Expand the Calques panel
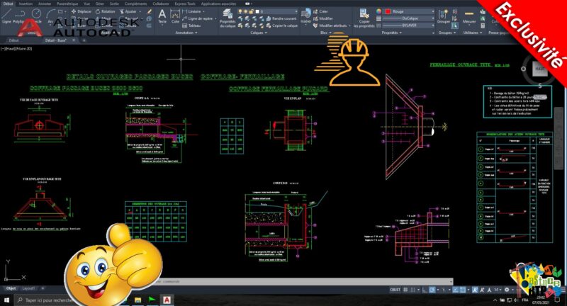This screenshot has height=306, width=567. [x=259, y=33]
